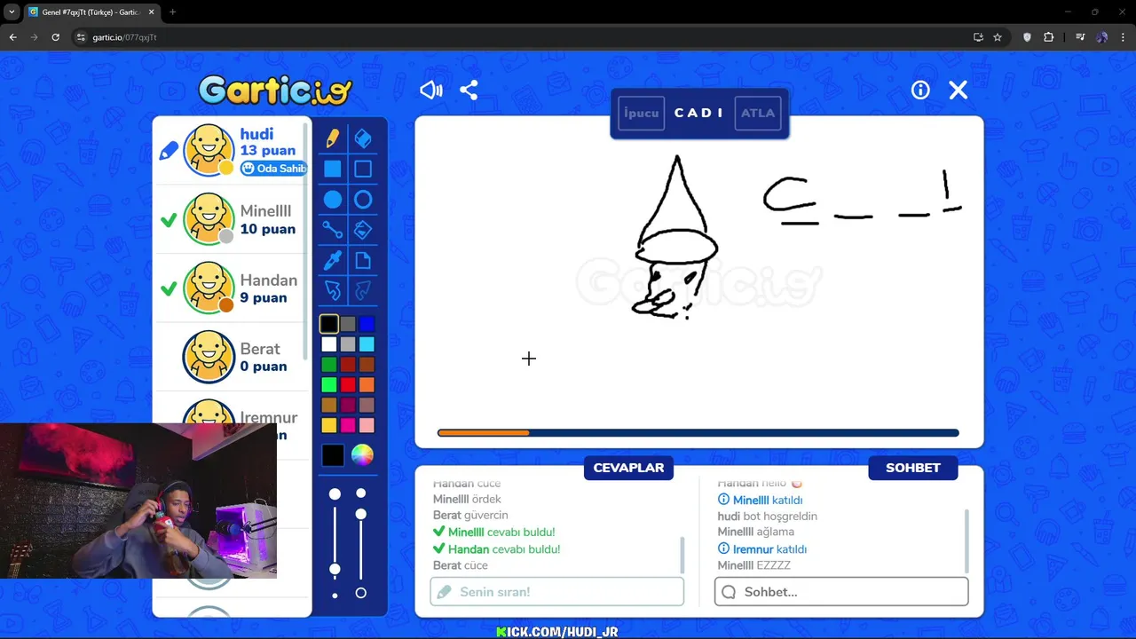The width and height of the screenshot is (1136, 639).
Task: Focus the Sohbet chat input field
Action: point(841,592)
